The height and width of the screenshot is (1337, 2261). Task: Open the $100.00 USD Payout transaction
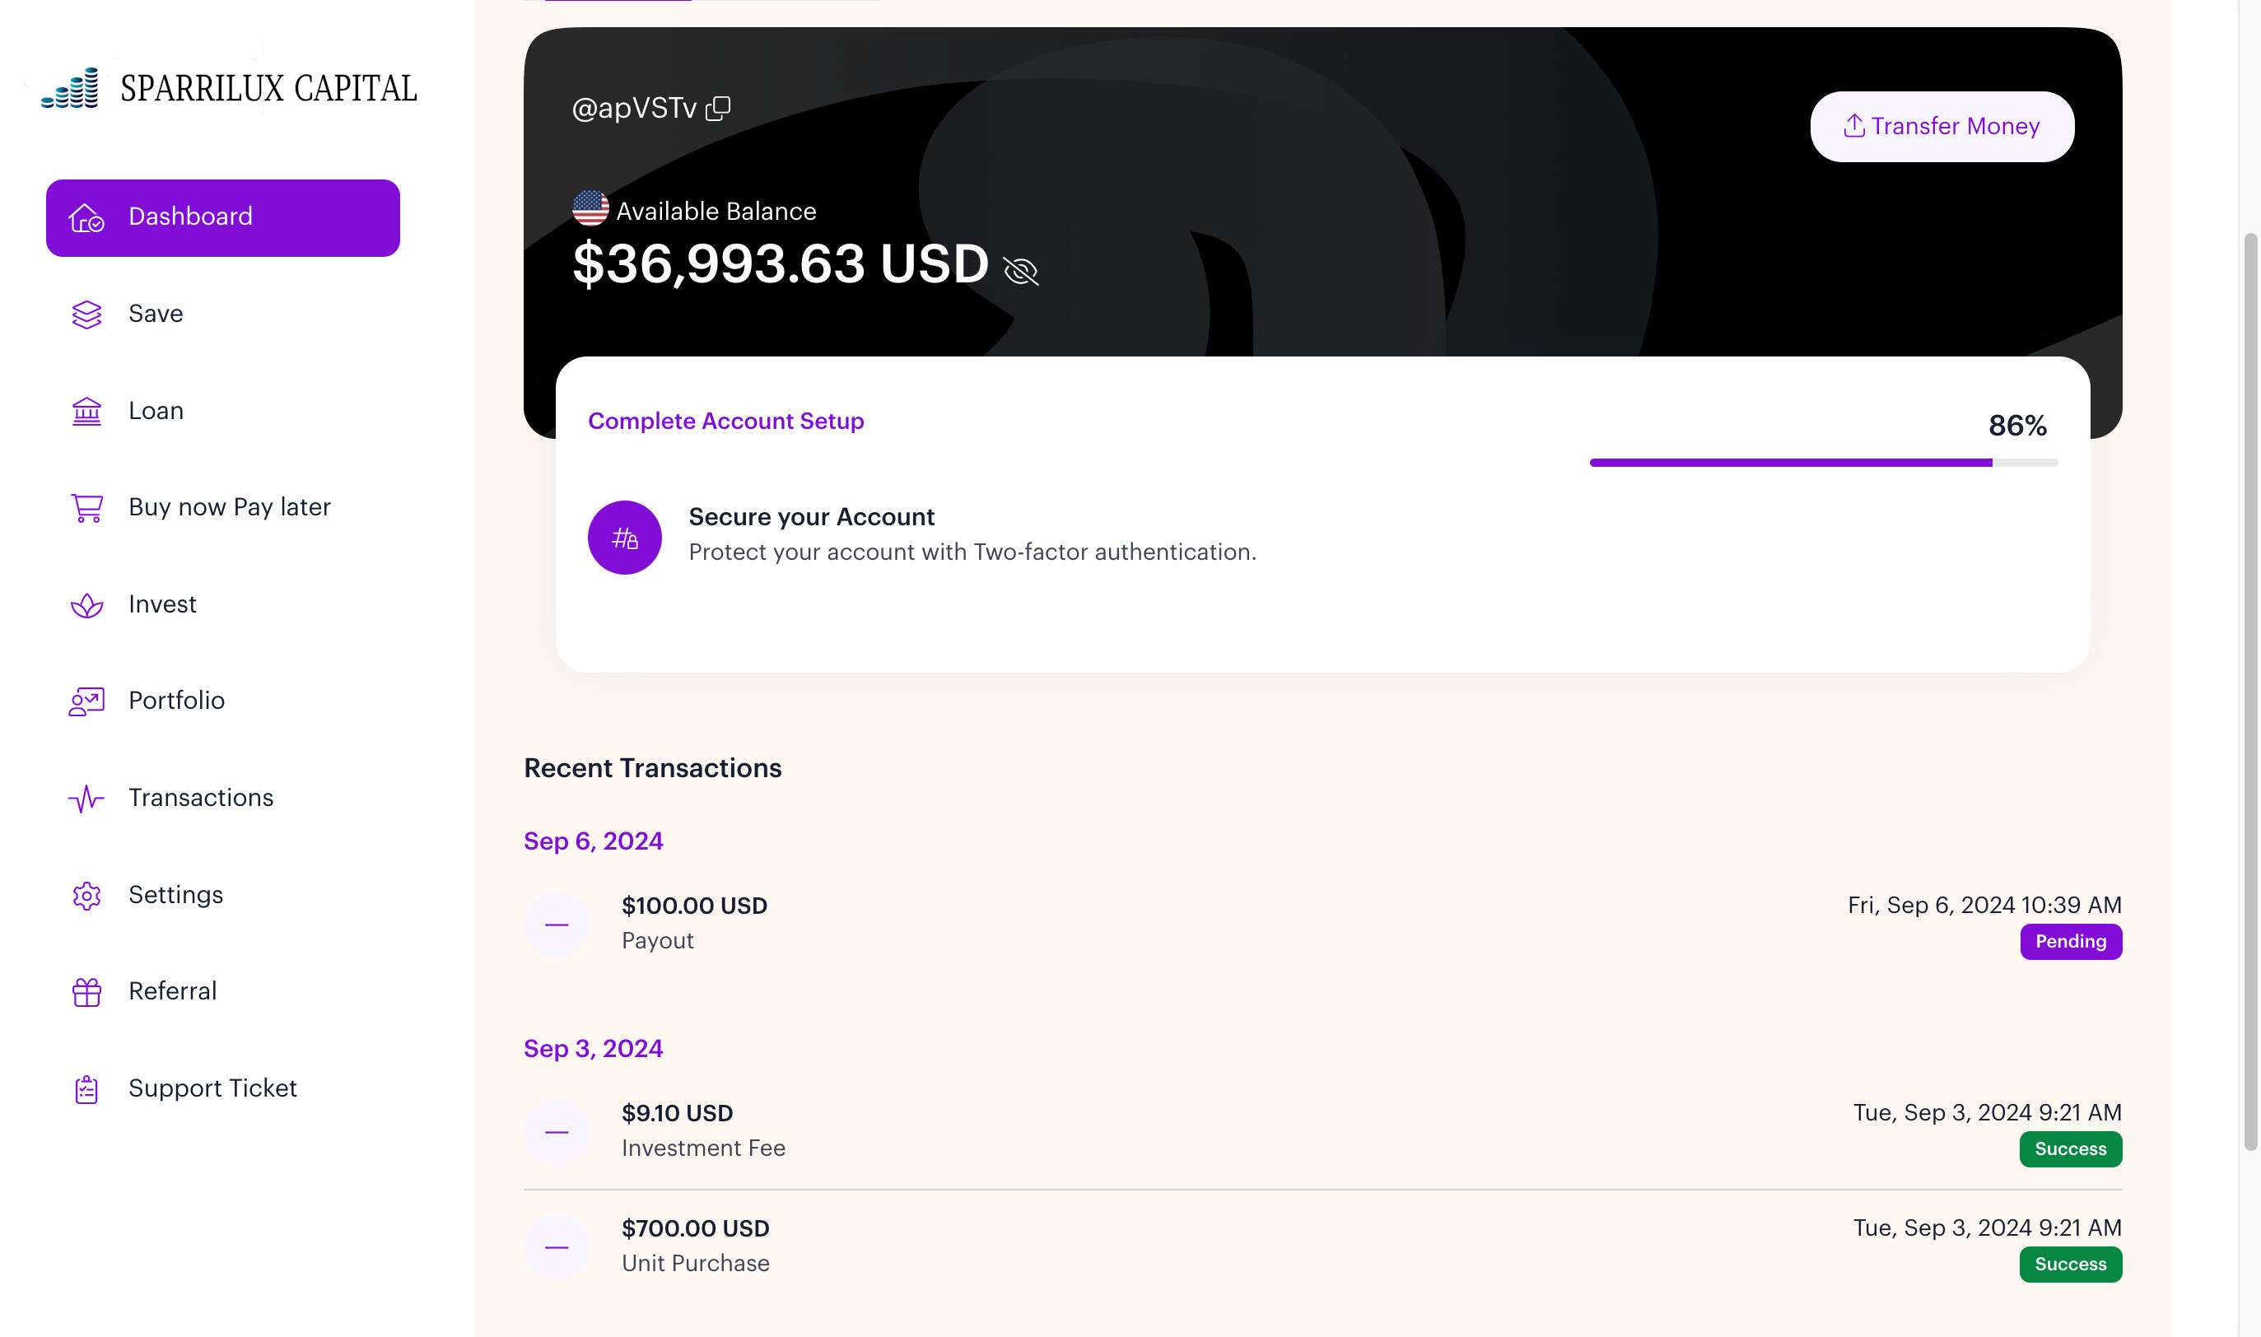(x=1322, y=924)
